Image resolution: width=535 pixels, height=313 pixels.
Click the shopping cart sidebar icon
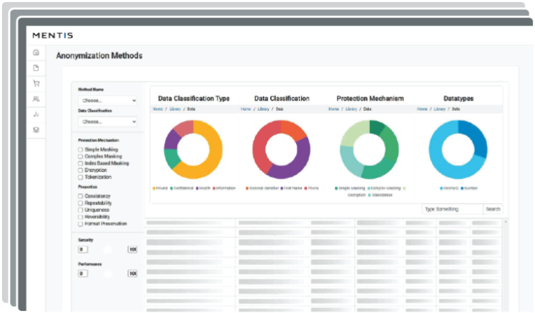tap(36, 83)
